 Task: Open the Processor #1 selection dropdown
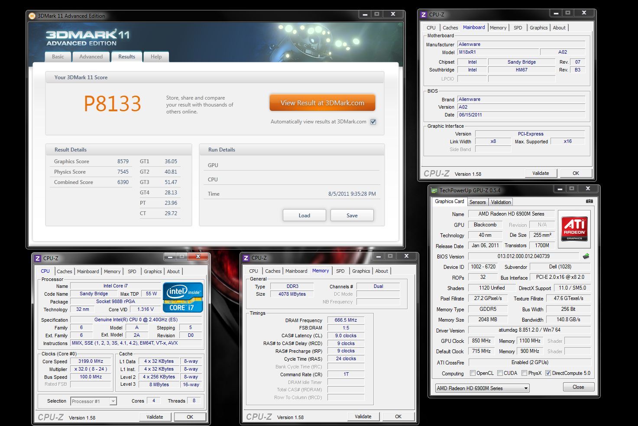pyautogui.click(x=93, y=401)
